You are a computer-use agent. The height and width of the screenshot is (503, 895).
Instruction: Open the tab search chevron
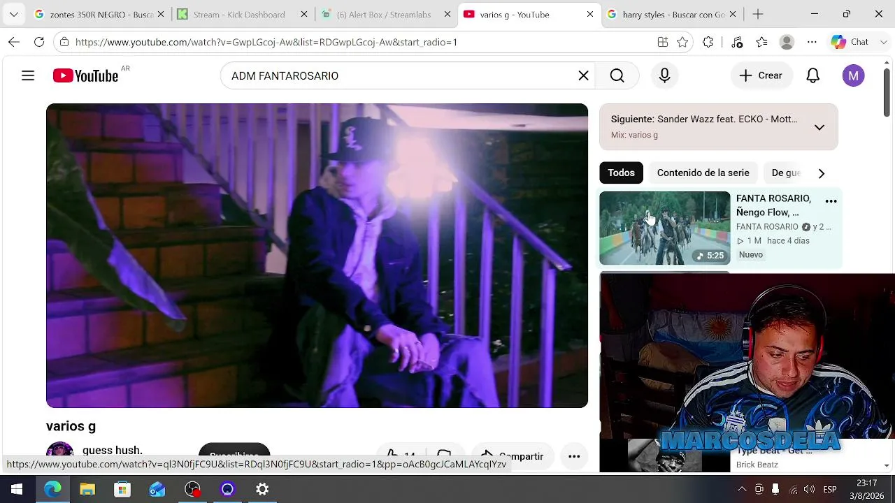click(x=14, y=14)
